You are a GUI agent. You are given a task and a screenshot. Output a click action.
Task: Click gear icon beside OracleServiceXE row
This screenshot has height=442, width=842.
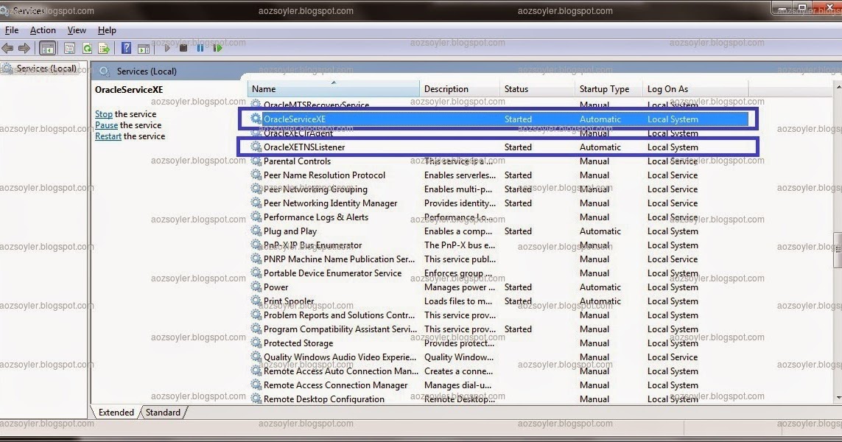tap(256, 119)
